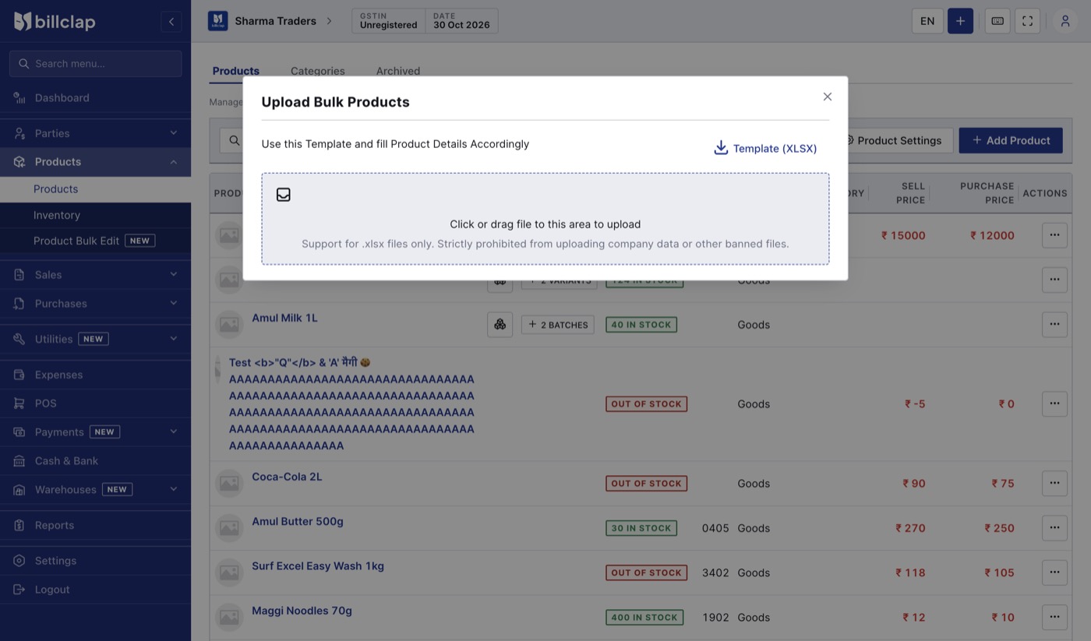Open Product Bulk Edit
The image size is (1091, 641).
95,241
